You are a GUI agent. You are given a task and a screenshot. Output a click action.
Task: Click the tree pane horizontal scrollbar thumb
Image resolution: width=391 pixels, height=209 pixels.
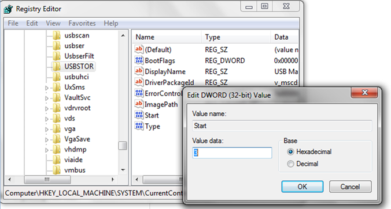[x=47, y=180]
